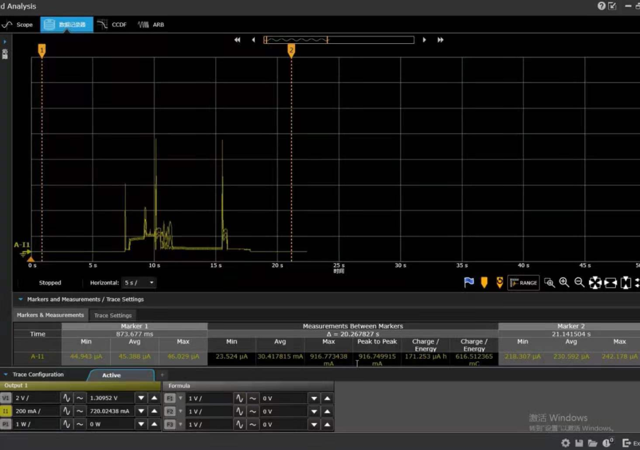Click the reset markers icon
Screen dimensions: 640x450
[500, 282]
